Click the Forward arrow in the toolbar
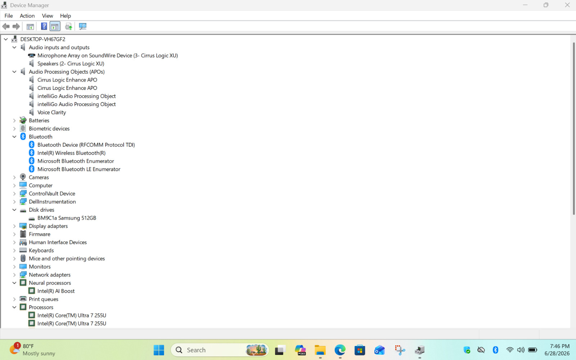Screen dimensions: 576x360 click(x=16, y=26)
